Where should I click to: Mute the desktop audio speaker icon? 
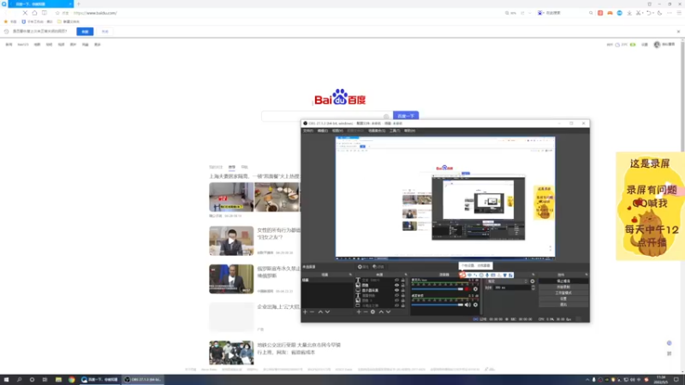tap(468, 305)
